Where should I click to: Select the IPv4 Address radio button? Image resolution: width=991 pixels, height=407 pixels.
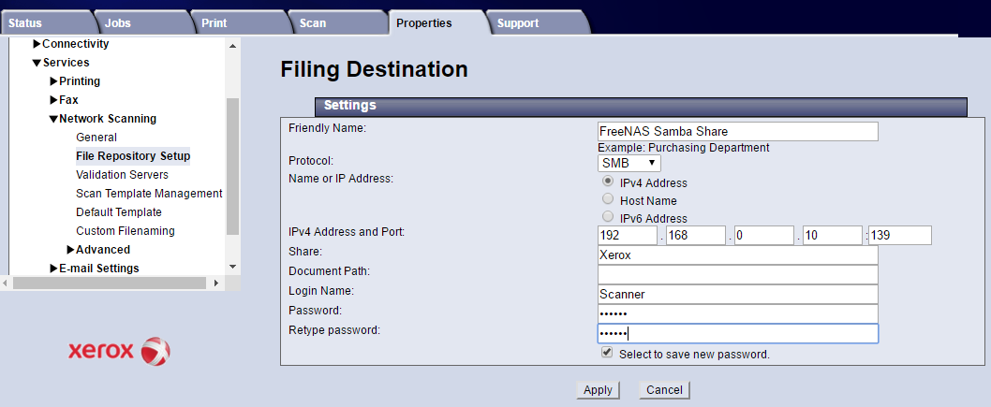pyautogui.click(x=609, y=182)
